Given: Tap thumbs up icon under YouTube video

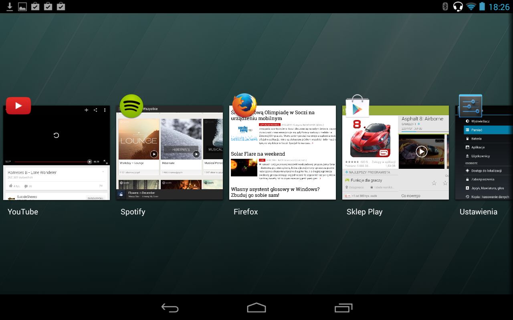Looking at the screenshot, I should [x=11, y=186].
